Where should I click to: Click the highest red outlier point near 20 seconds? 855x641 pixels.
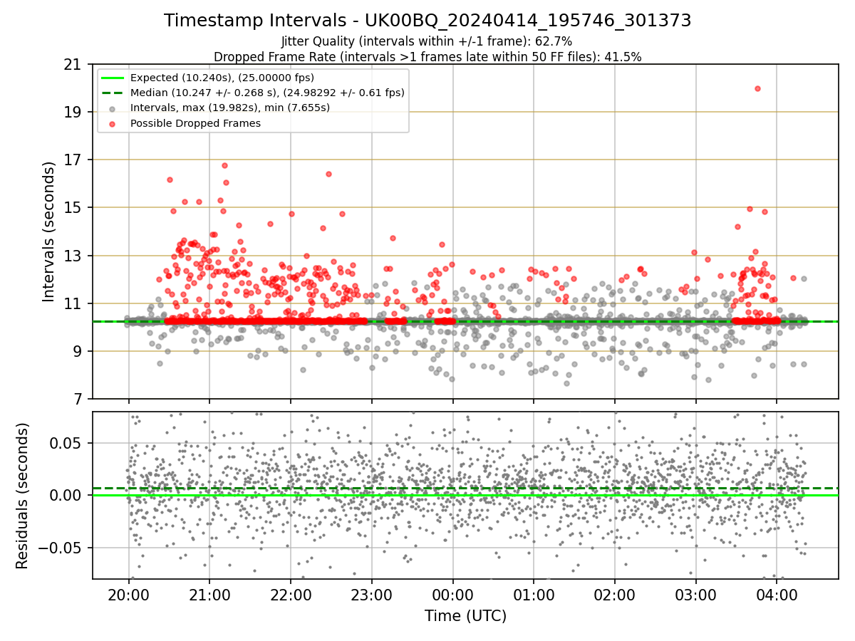[x=757, y=89]
